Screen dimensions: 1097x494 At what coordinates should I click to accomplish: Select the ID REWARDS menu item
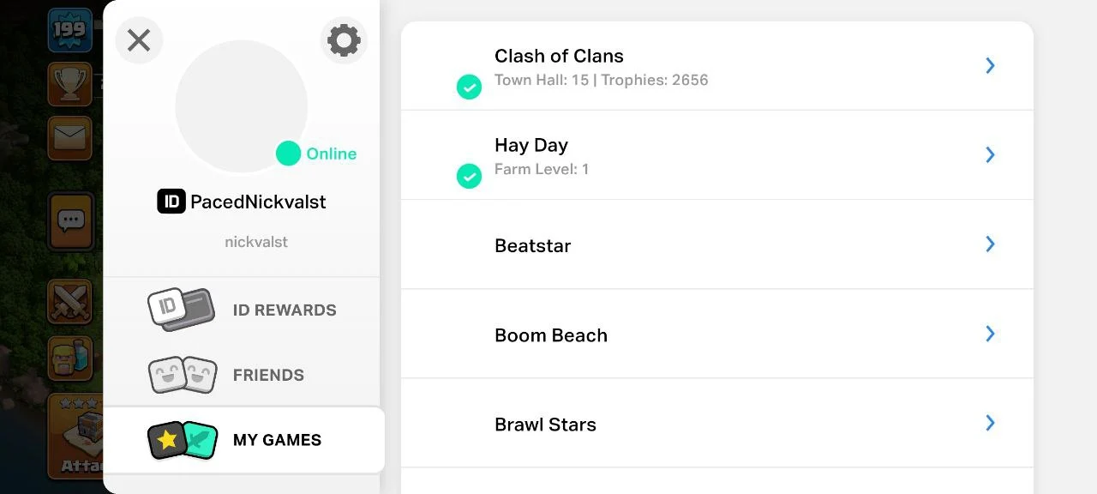point(284,310)
